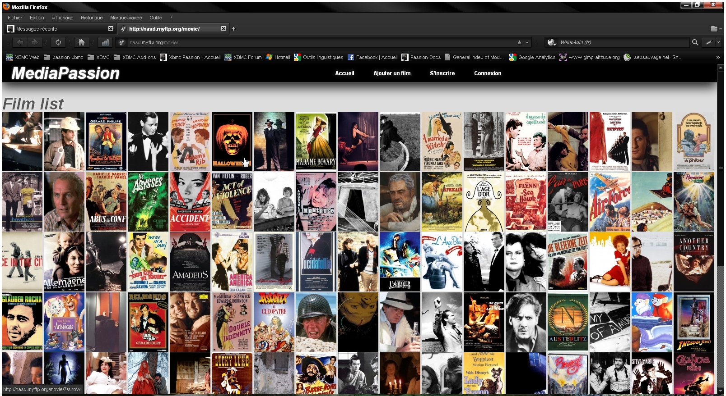Open the Air Force movie poster
Screen dimensions: 726x396
610,202
